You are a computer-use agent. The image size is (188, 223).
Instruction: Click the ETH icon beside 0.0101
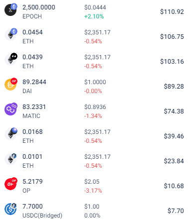coord(10,159)
